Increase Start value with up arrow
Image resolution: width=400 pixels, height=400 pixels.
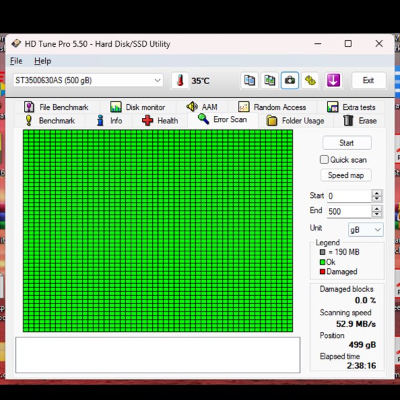(x=377, y=193)
